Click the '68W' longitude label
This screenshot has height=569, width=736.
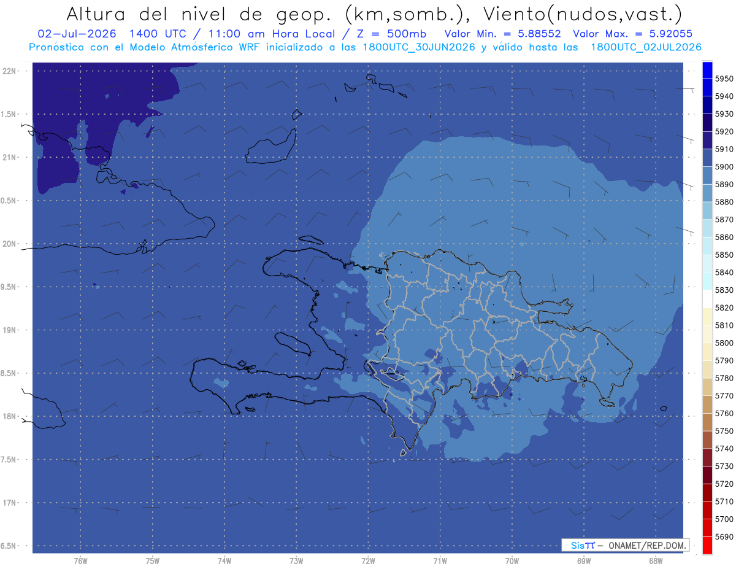[656, 561]
